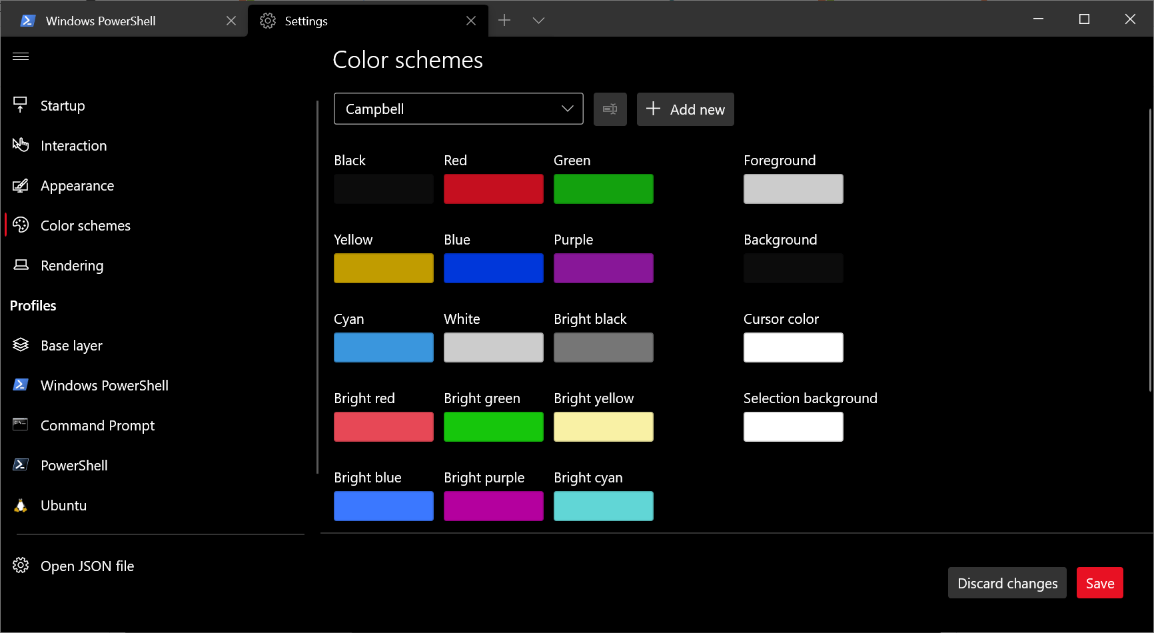Open the new tab dropdown chevron
1154x633 pixels.
pyautogui.click(x=538, y=20)
